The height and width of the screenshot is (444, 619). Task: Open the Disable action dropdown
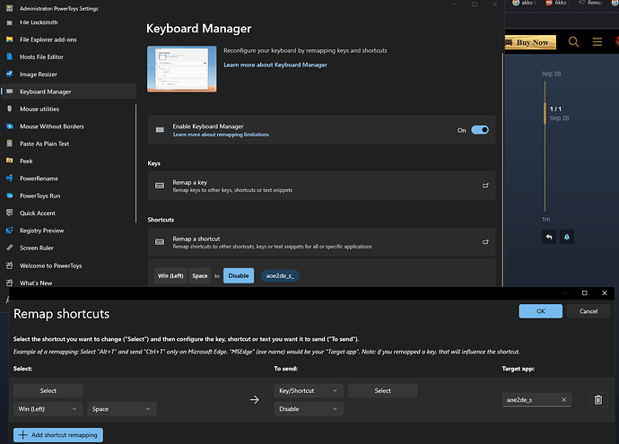click(x=308, y=409)
